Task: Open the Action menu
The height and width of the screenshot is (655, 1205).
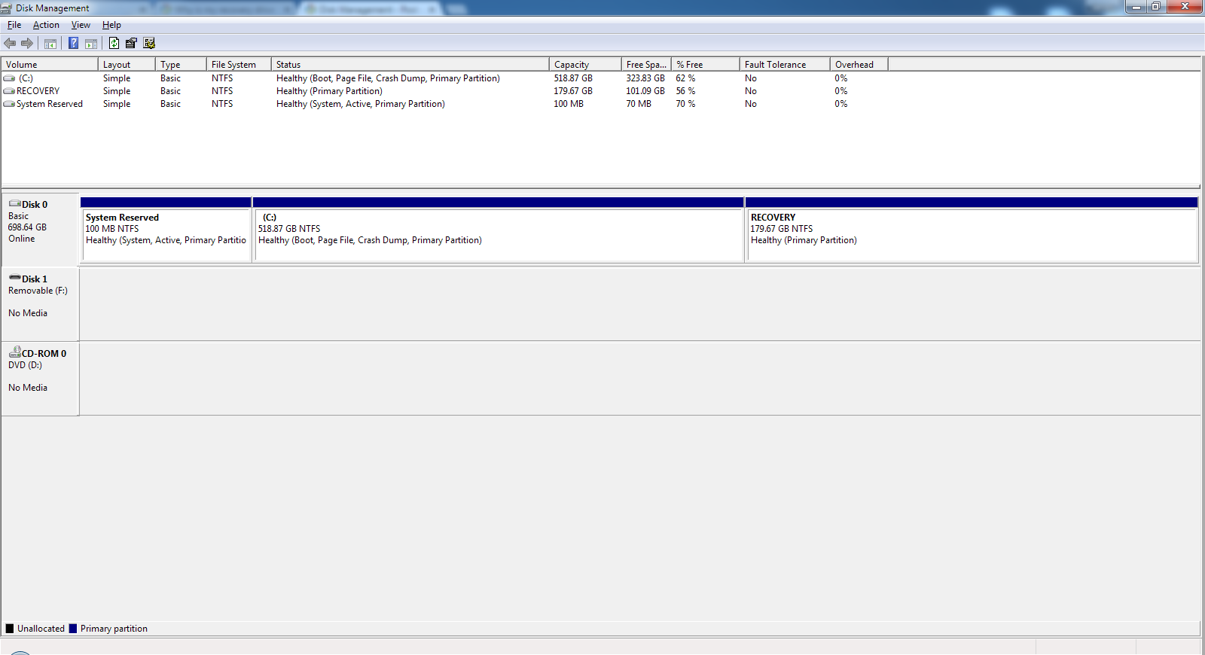Action: click(46, 25)
